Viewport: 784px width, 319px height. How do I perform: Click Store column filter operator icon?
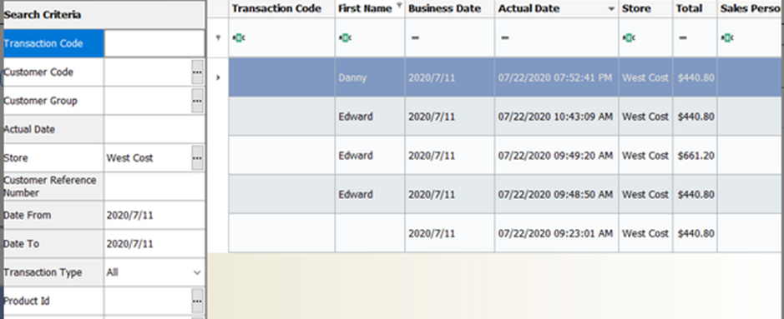coord(629,37)
